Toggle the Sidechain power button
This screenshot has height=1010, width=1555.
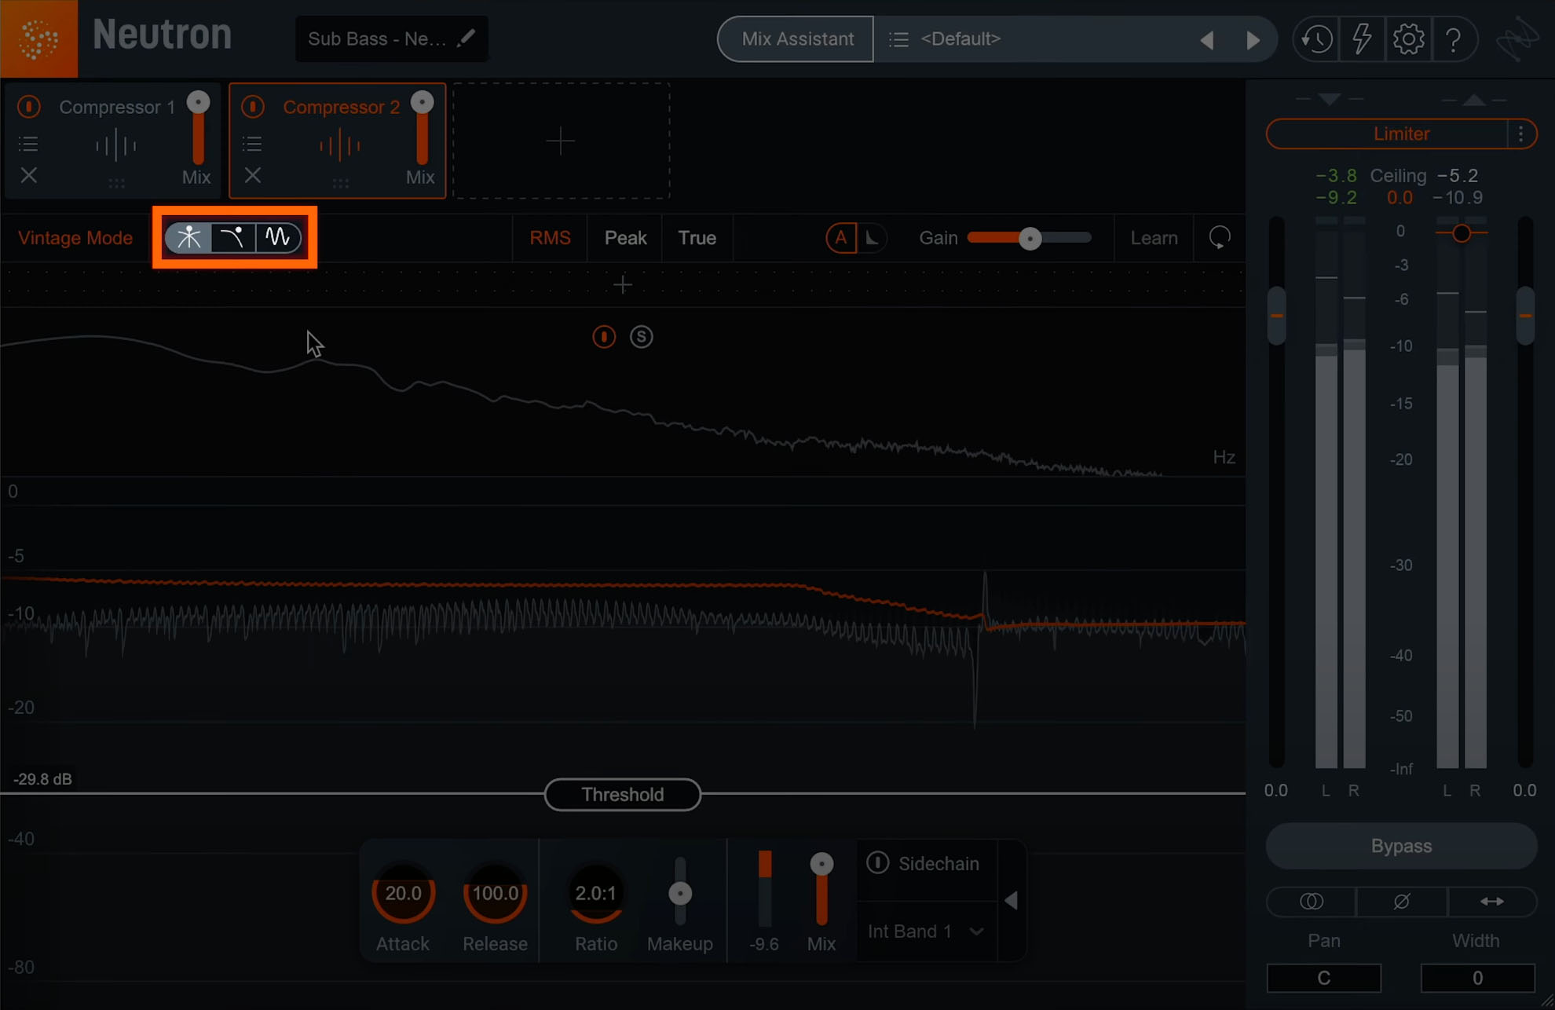point(877,862)
